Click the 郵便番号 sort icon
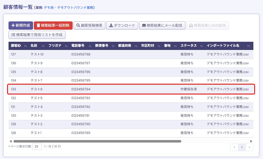The height and width of the screenshot is (159, 263). [x=113, y=46]
